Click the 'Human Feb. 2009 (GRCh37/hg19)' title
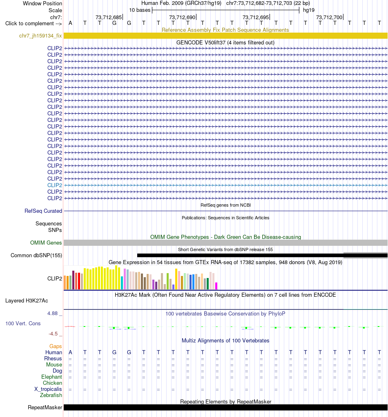 coord(181,3)
